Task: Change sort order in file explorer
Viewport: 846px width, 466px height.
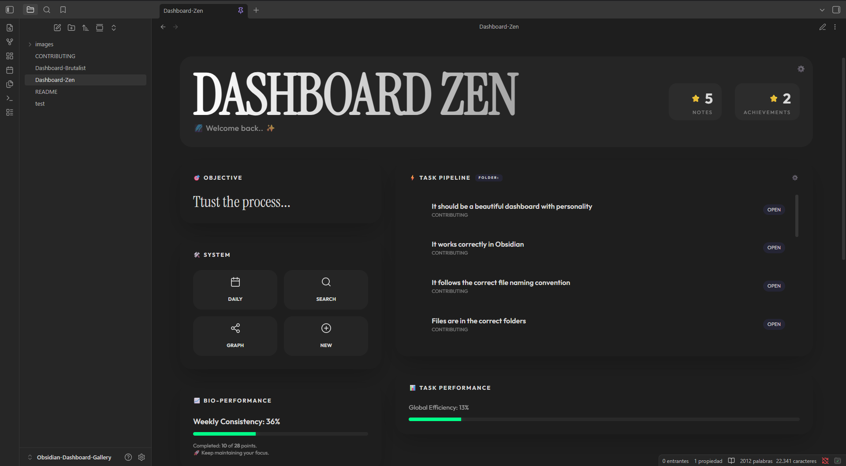Action: click(86, 28)
